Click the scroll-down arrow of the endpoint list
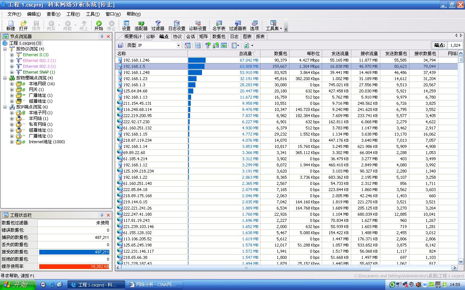 (x=461, y=261)
